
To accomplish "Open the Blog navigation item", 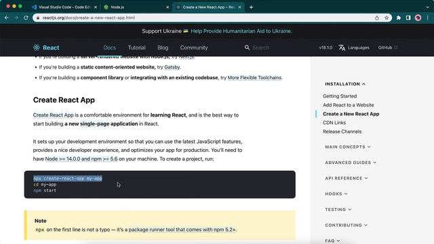I will (163, 47).
